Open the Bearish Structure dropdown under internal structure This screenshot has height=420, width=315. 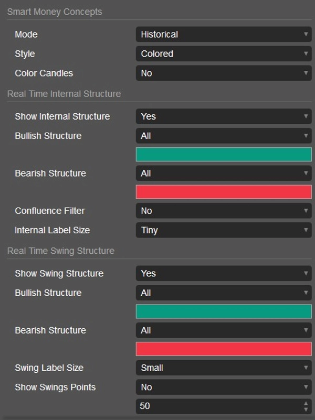(223, 173)
